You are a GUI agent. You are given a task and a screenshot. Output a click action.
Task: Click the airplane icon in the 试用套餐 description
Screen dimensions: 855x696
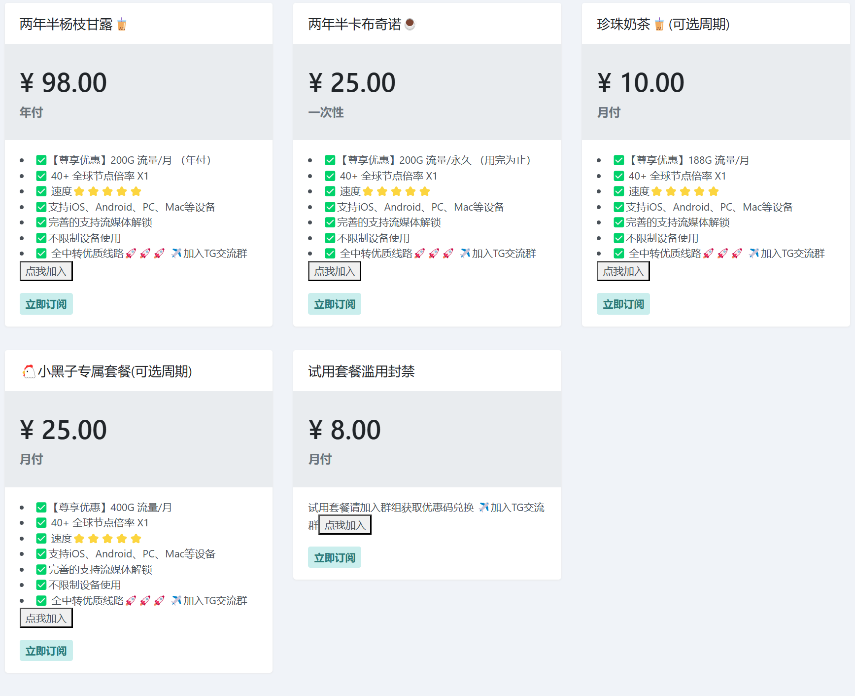click(x=484, y=507)
